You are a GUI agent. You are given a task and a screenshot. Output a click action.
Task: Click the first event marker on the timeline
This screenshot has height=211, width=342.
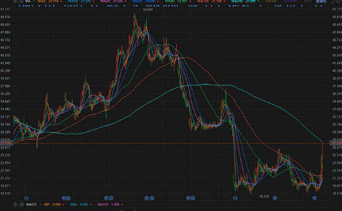coord(26,198)
